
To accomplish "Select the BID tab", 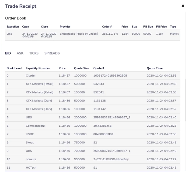I will coord(8,53).
